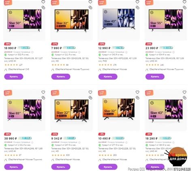This screenshot has height=171, width=192.
Task: Show discount info for the 23 990 ₽ TV
Action: (x=173, y=52)
